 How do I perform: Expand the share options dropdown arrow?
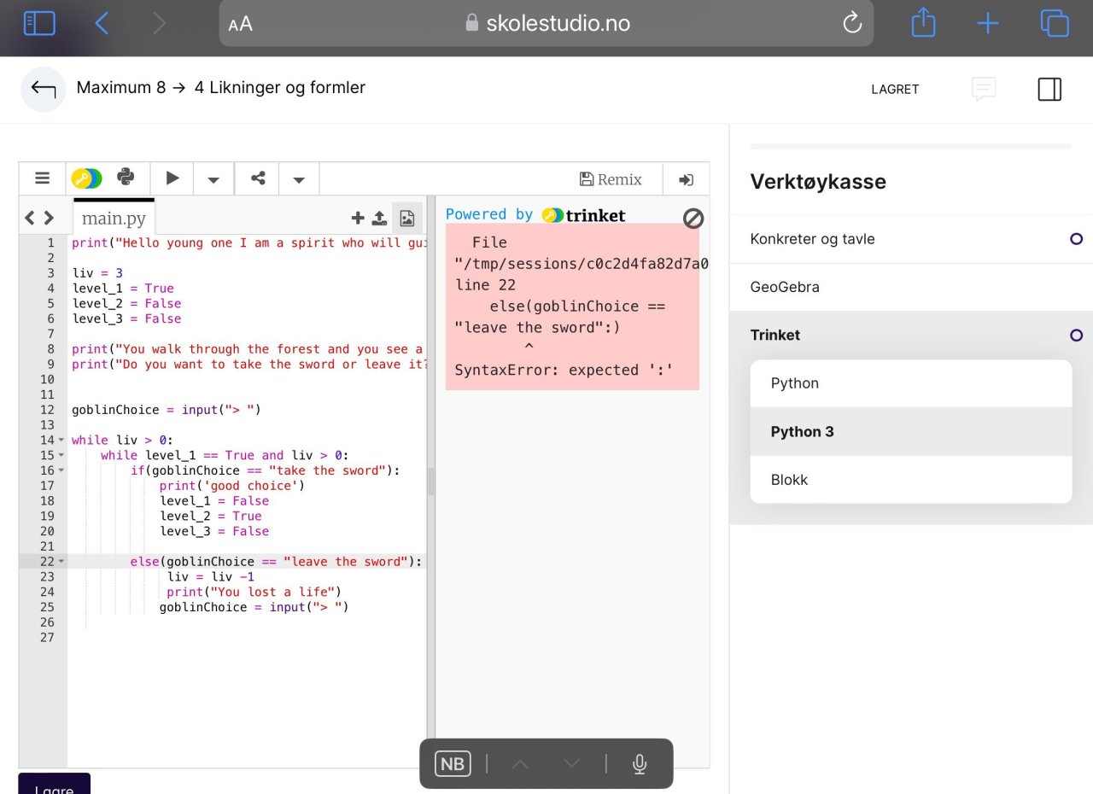pos(299,179)
